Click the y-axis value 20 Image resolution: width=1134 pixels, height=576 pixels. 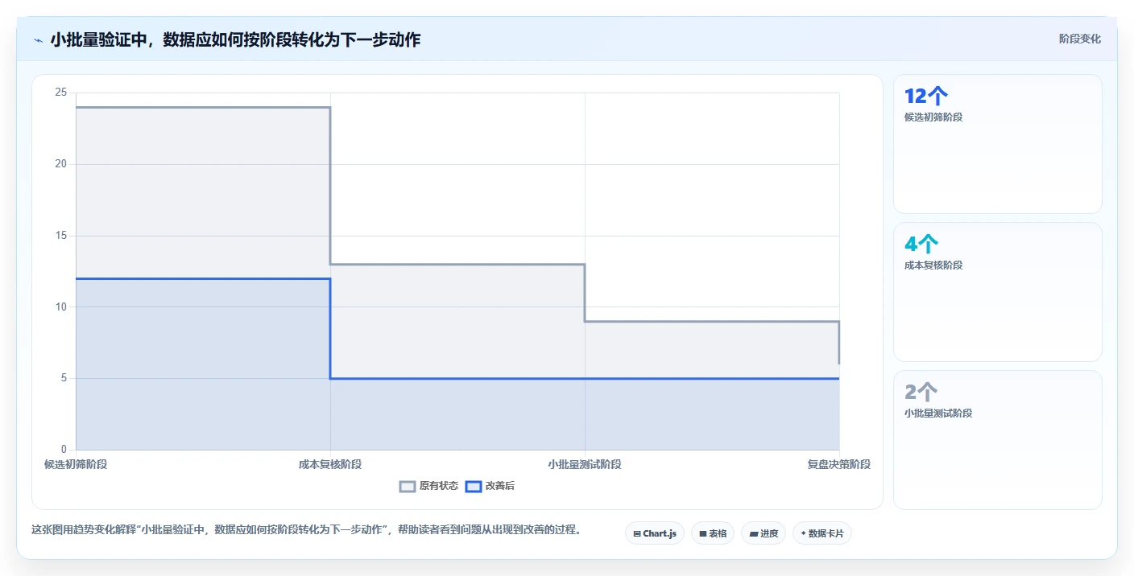pos(61,164)
